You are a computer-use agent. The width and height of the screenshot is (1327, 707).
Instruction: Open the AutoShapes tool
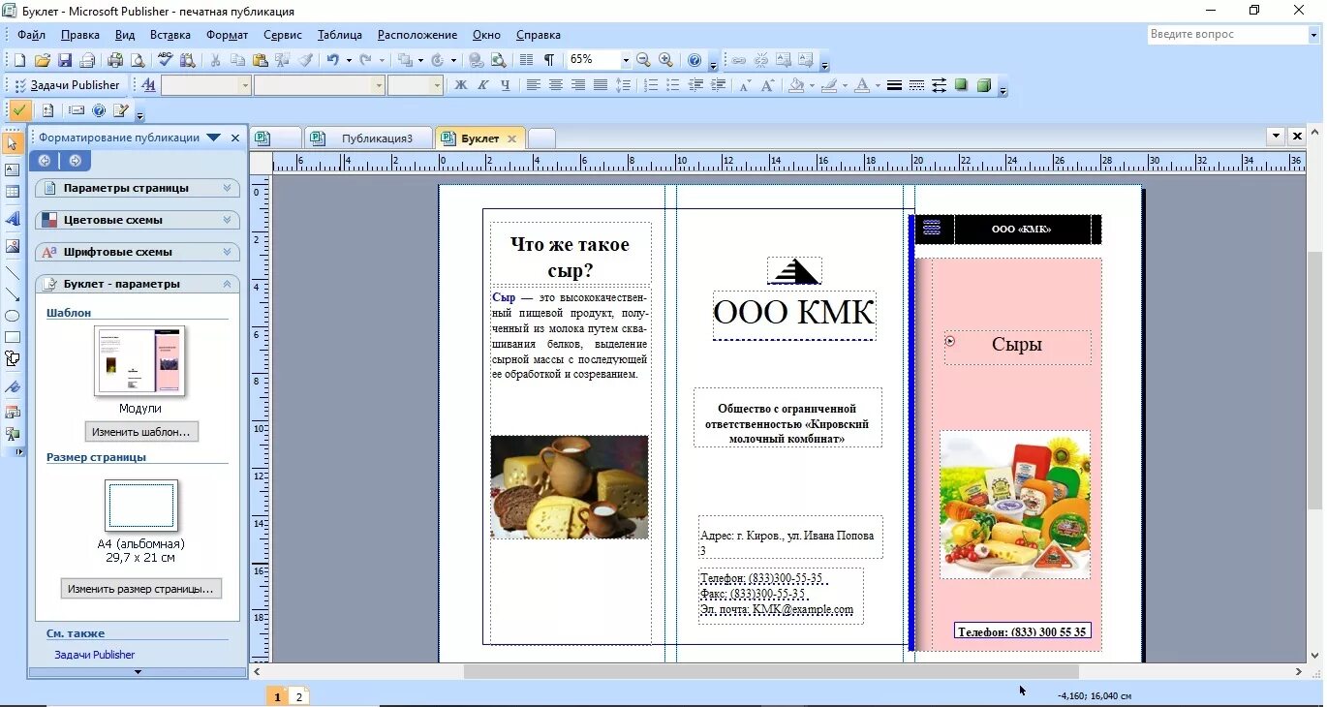click(x=12, y=359)
